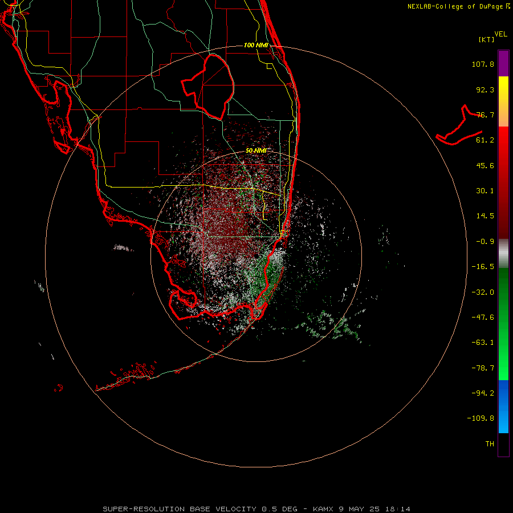Viewport: 513px width, 513px height.
Task: Click the -78.7 velocity scale value
Action: point(483,368)
